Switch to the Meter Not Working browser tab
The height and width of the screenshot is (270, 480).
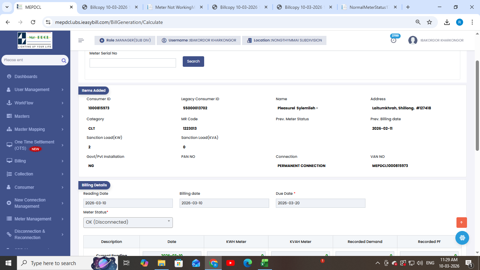(x=175, y=7)
